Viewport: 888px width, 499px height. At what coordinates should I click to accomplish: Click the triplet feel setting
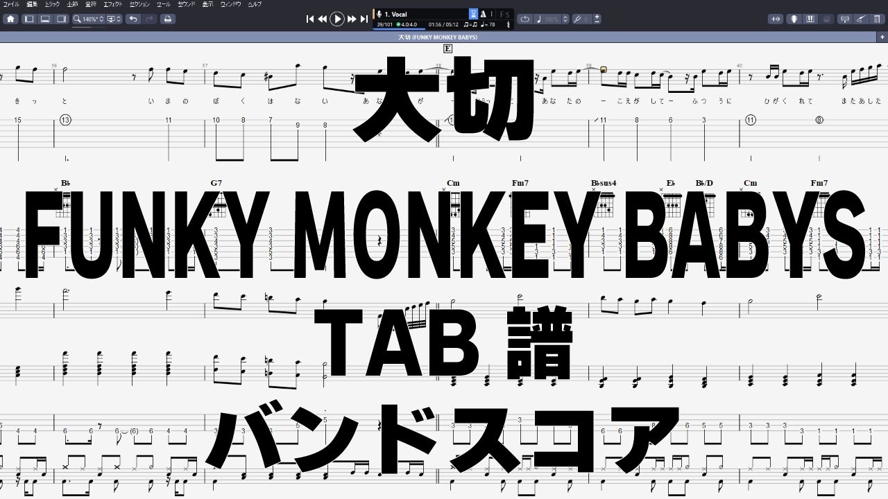tap(471, 24)
